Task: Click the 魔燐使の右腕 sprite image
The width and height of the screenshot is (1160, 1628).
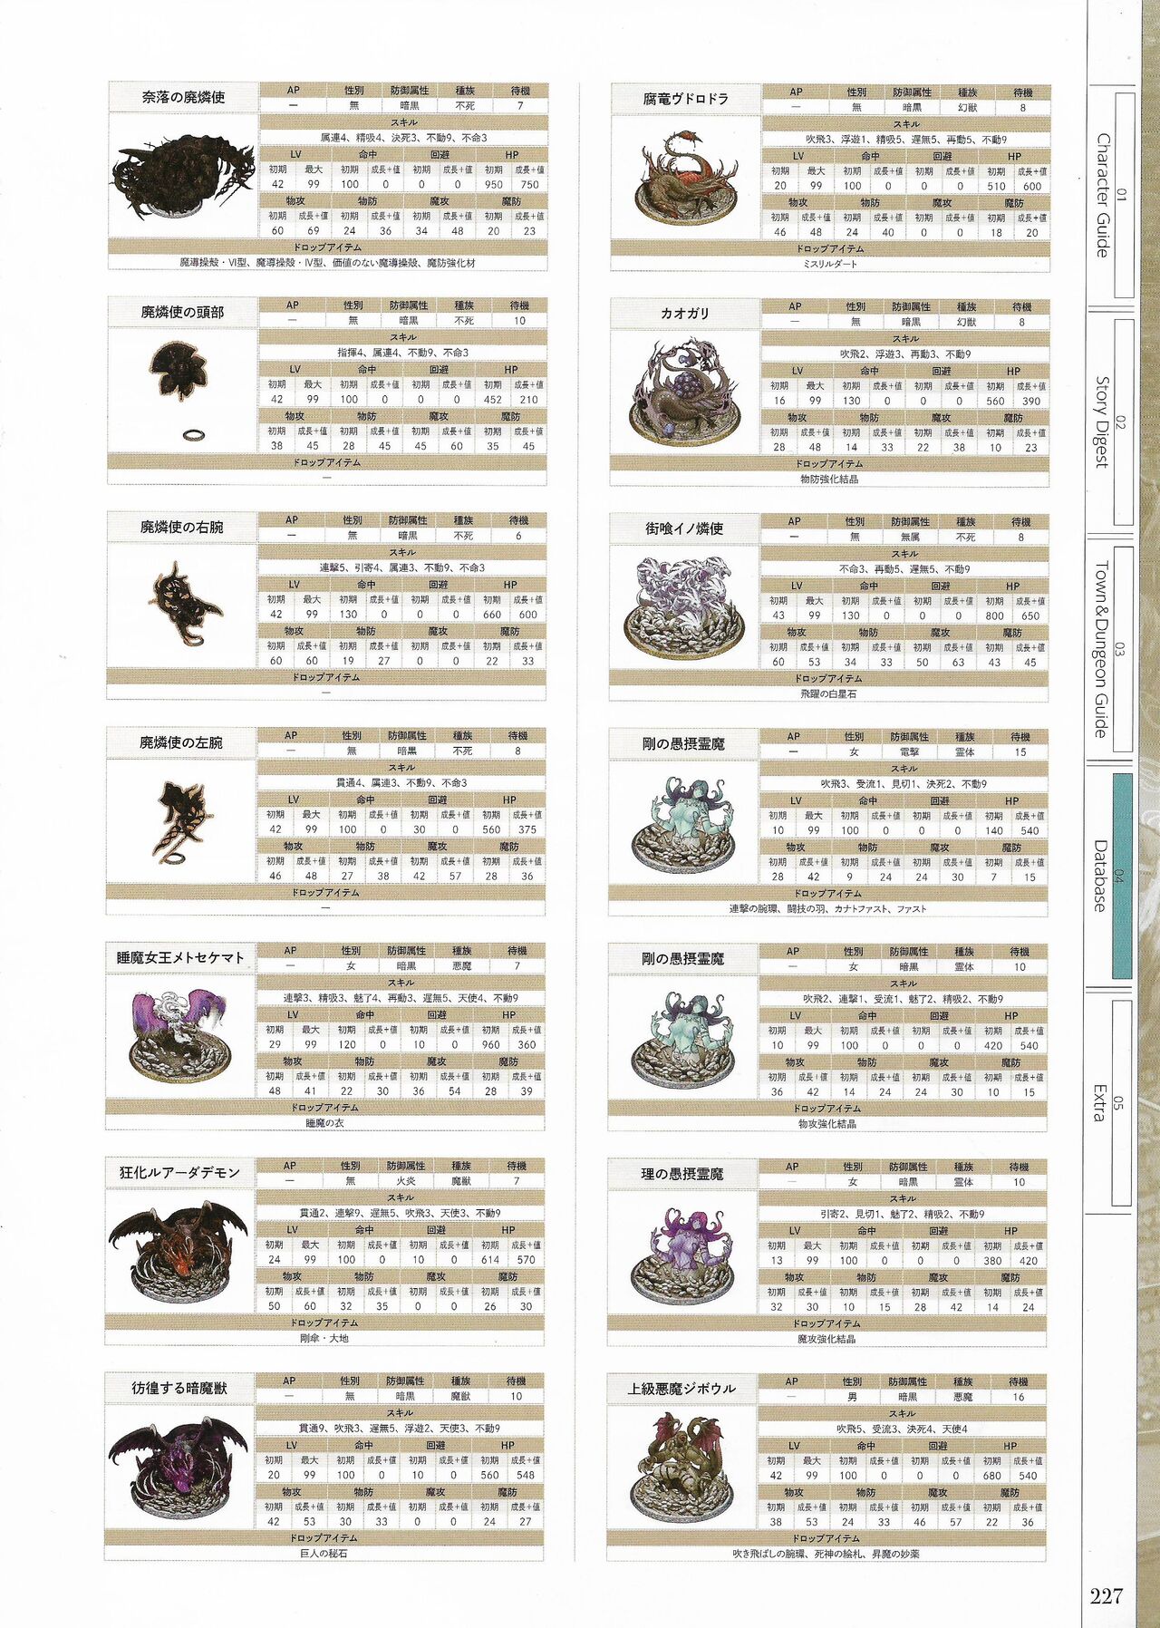Action: click(x=184, y=605)
